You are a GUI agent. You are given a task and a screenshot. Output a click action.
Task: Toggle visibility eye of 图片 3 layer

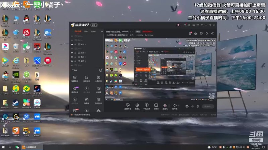(72, 45)
